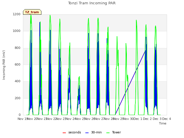Click the y-axis tick value 1000
This screenshot has width=184, height=138.
tap(17, 31)
